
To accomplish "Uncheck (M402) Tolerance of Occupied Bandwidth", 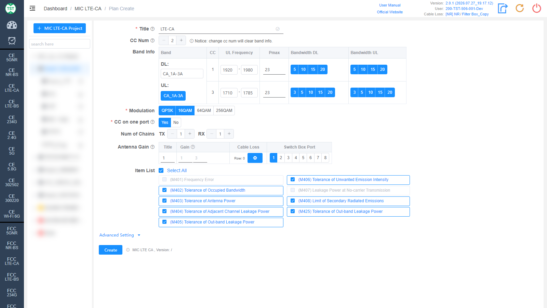I will pos(164,190).
